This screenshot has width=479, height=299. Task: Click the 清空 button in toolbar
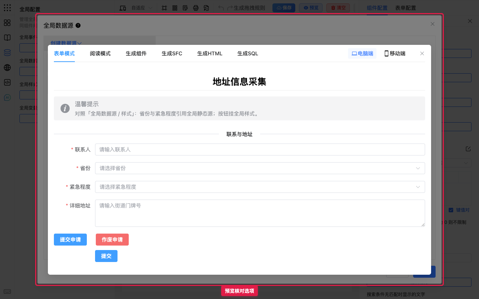point(338,8)
